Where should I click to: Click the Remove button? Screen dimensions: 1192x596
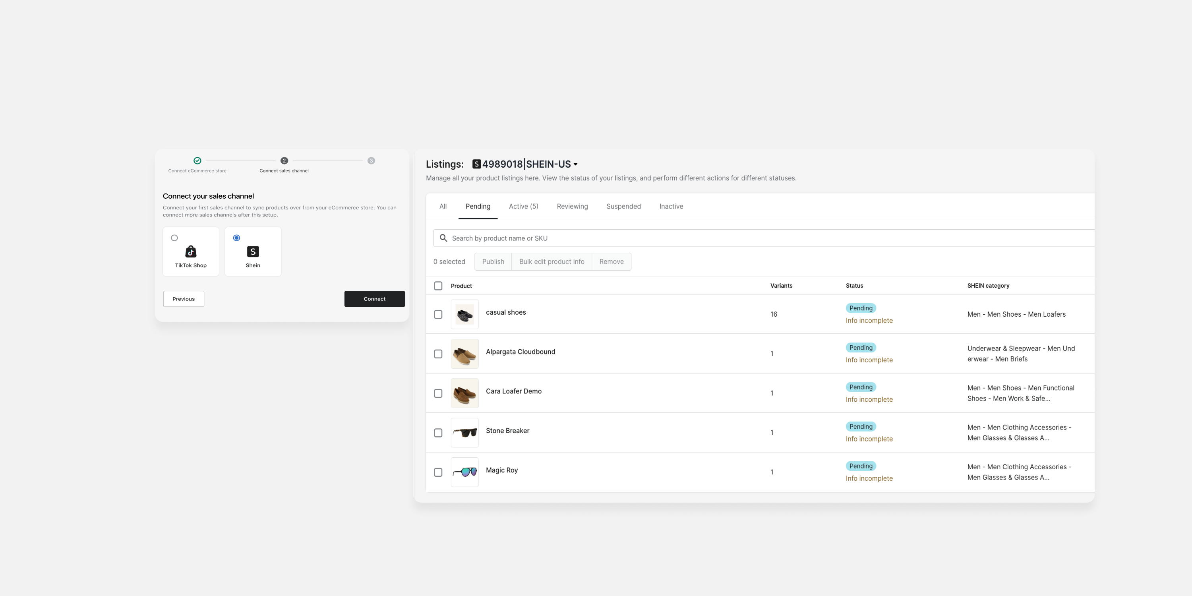pos(611,261)
